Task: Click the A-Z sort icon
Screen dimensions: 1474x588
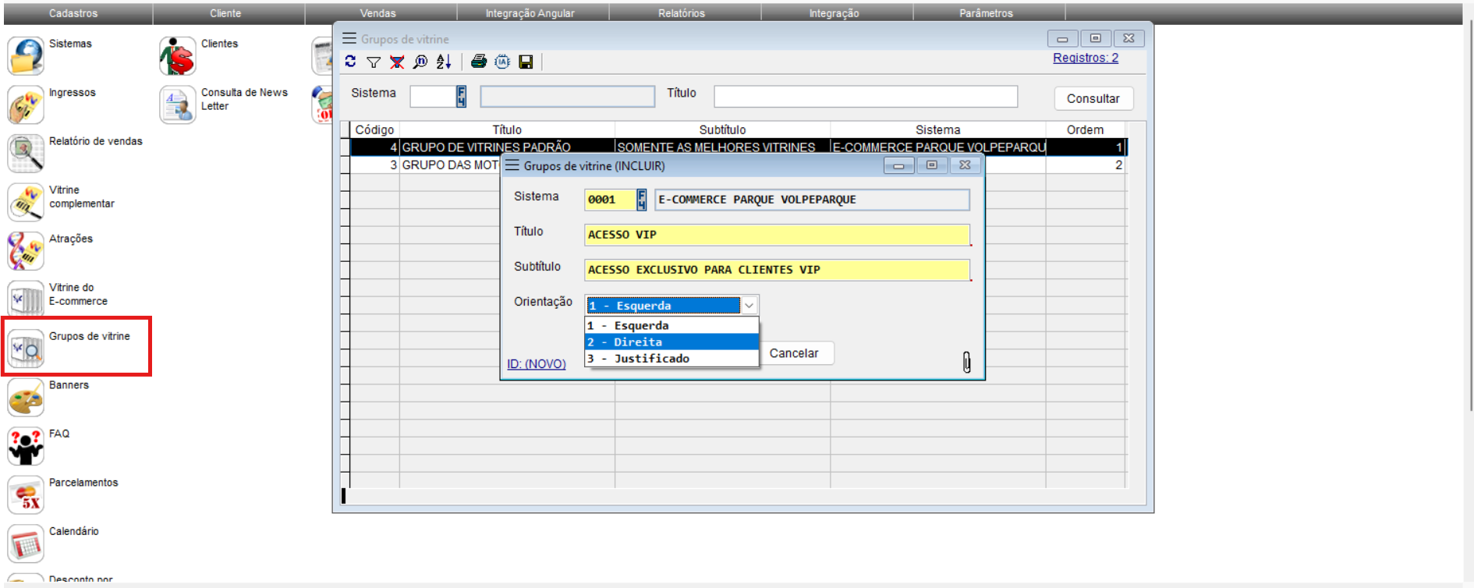Action: pyautogui.click(x=444, y=62)
